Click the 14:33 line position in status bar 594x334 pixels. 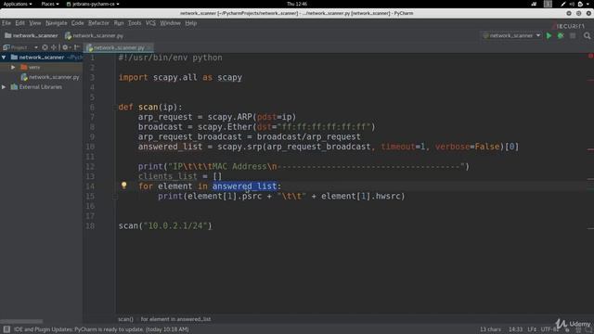pyautogui.click(x=515, y=329)
